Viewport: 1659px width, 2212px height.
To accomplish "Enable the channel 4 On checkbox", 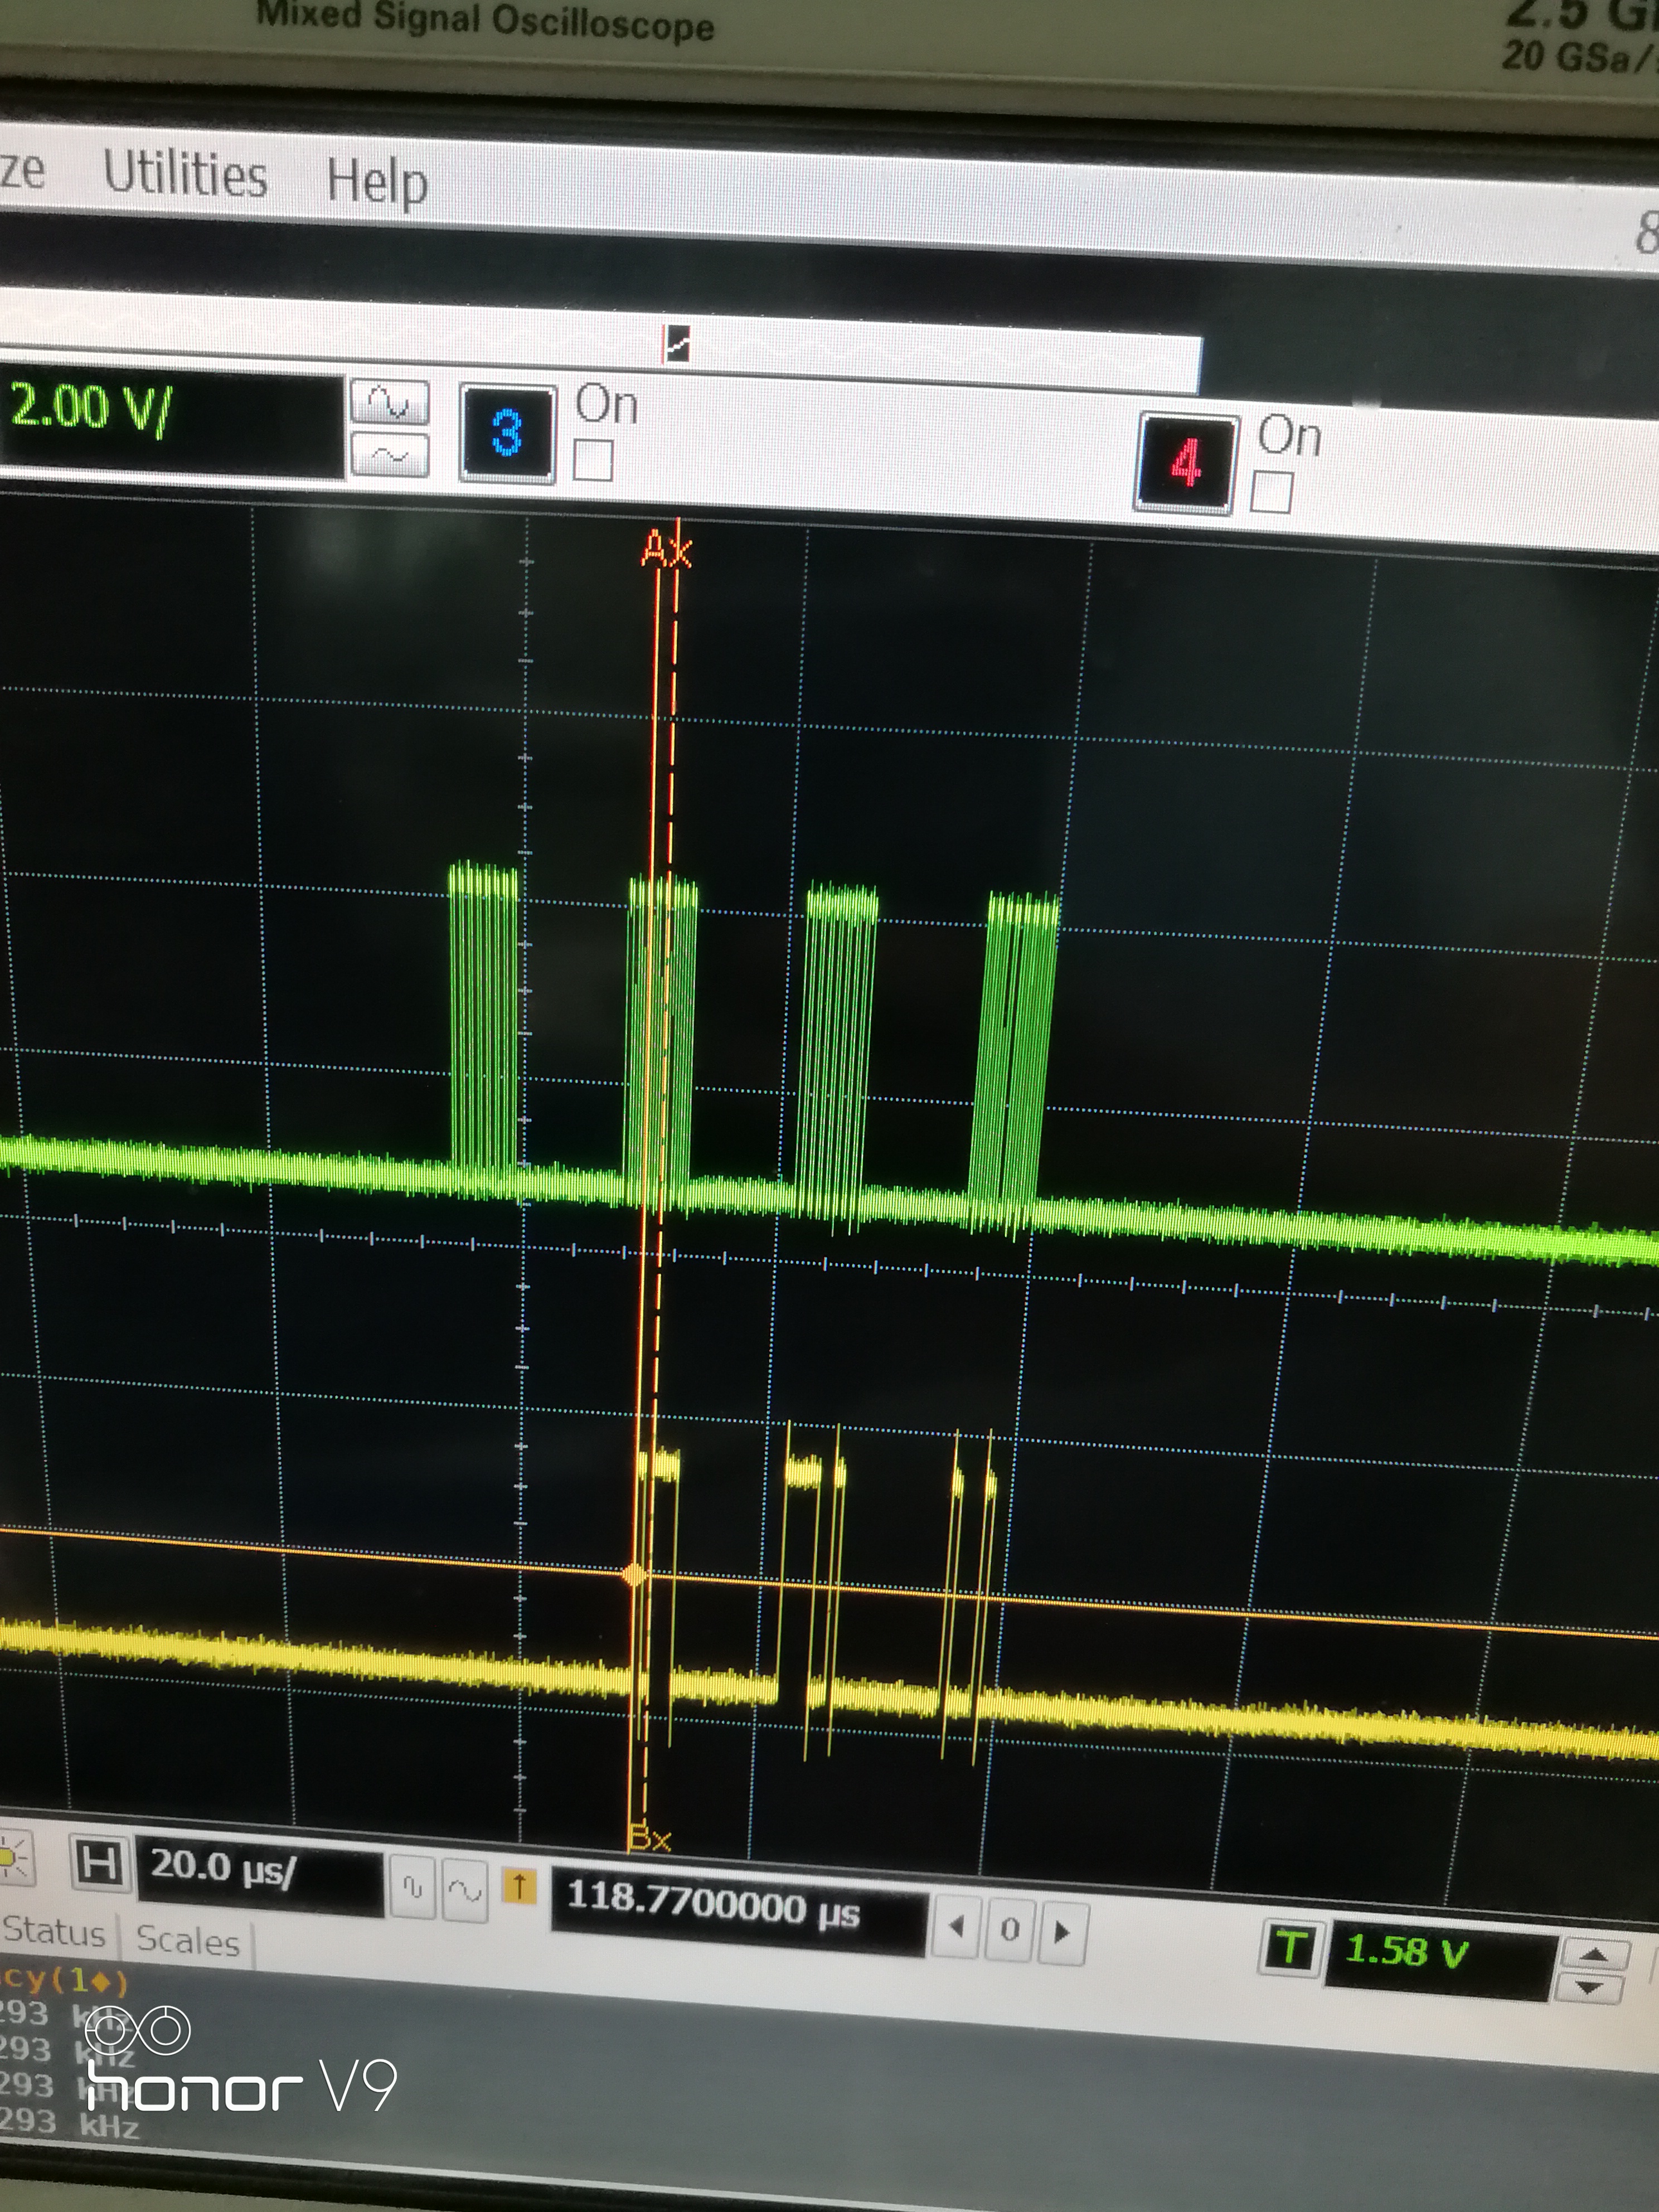I will 1271,493.
